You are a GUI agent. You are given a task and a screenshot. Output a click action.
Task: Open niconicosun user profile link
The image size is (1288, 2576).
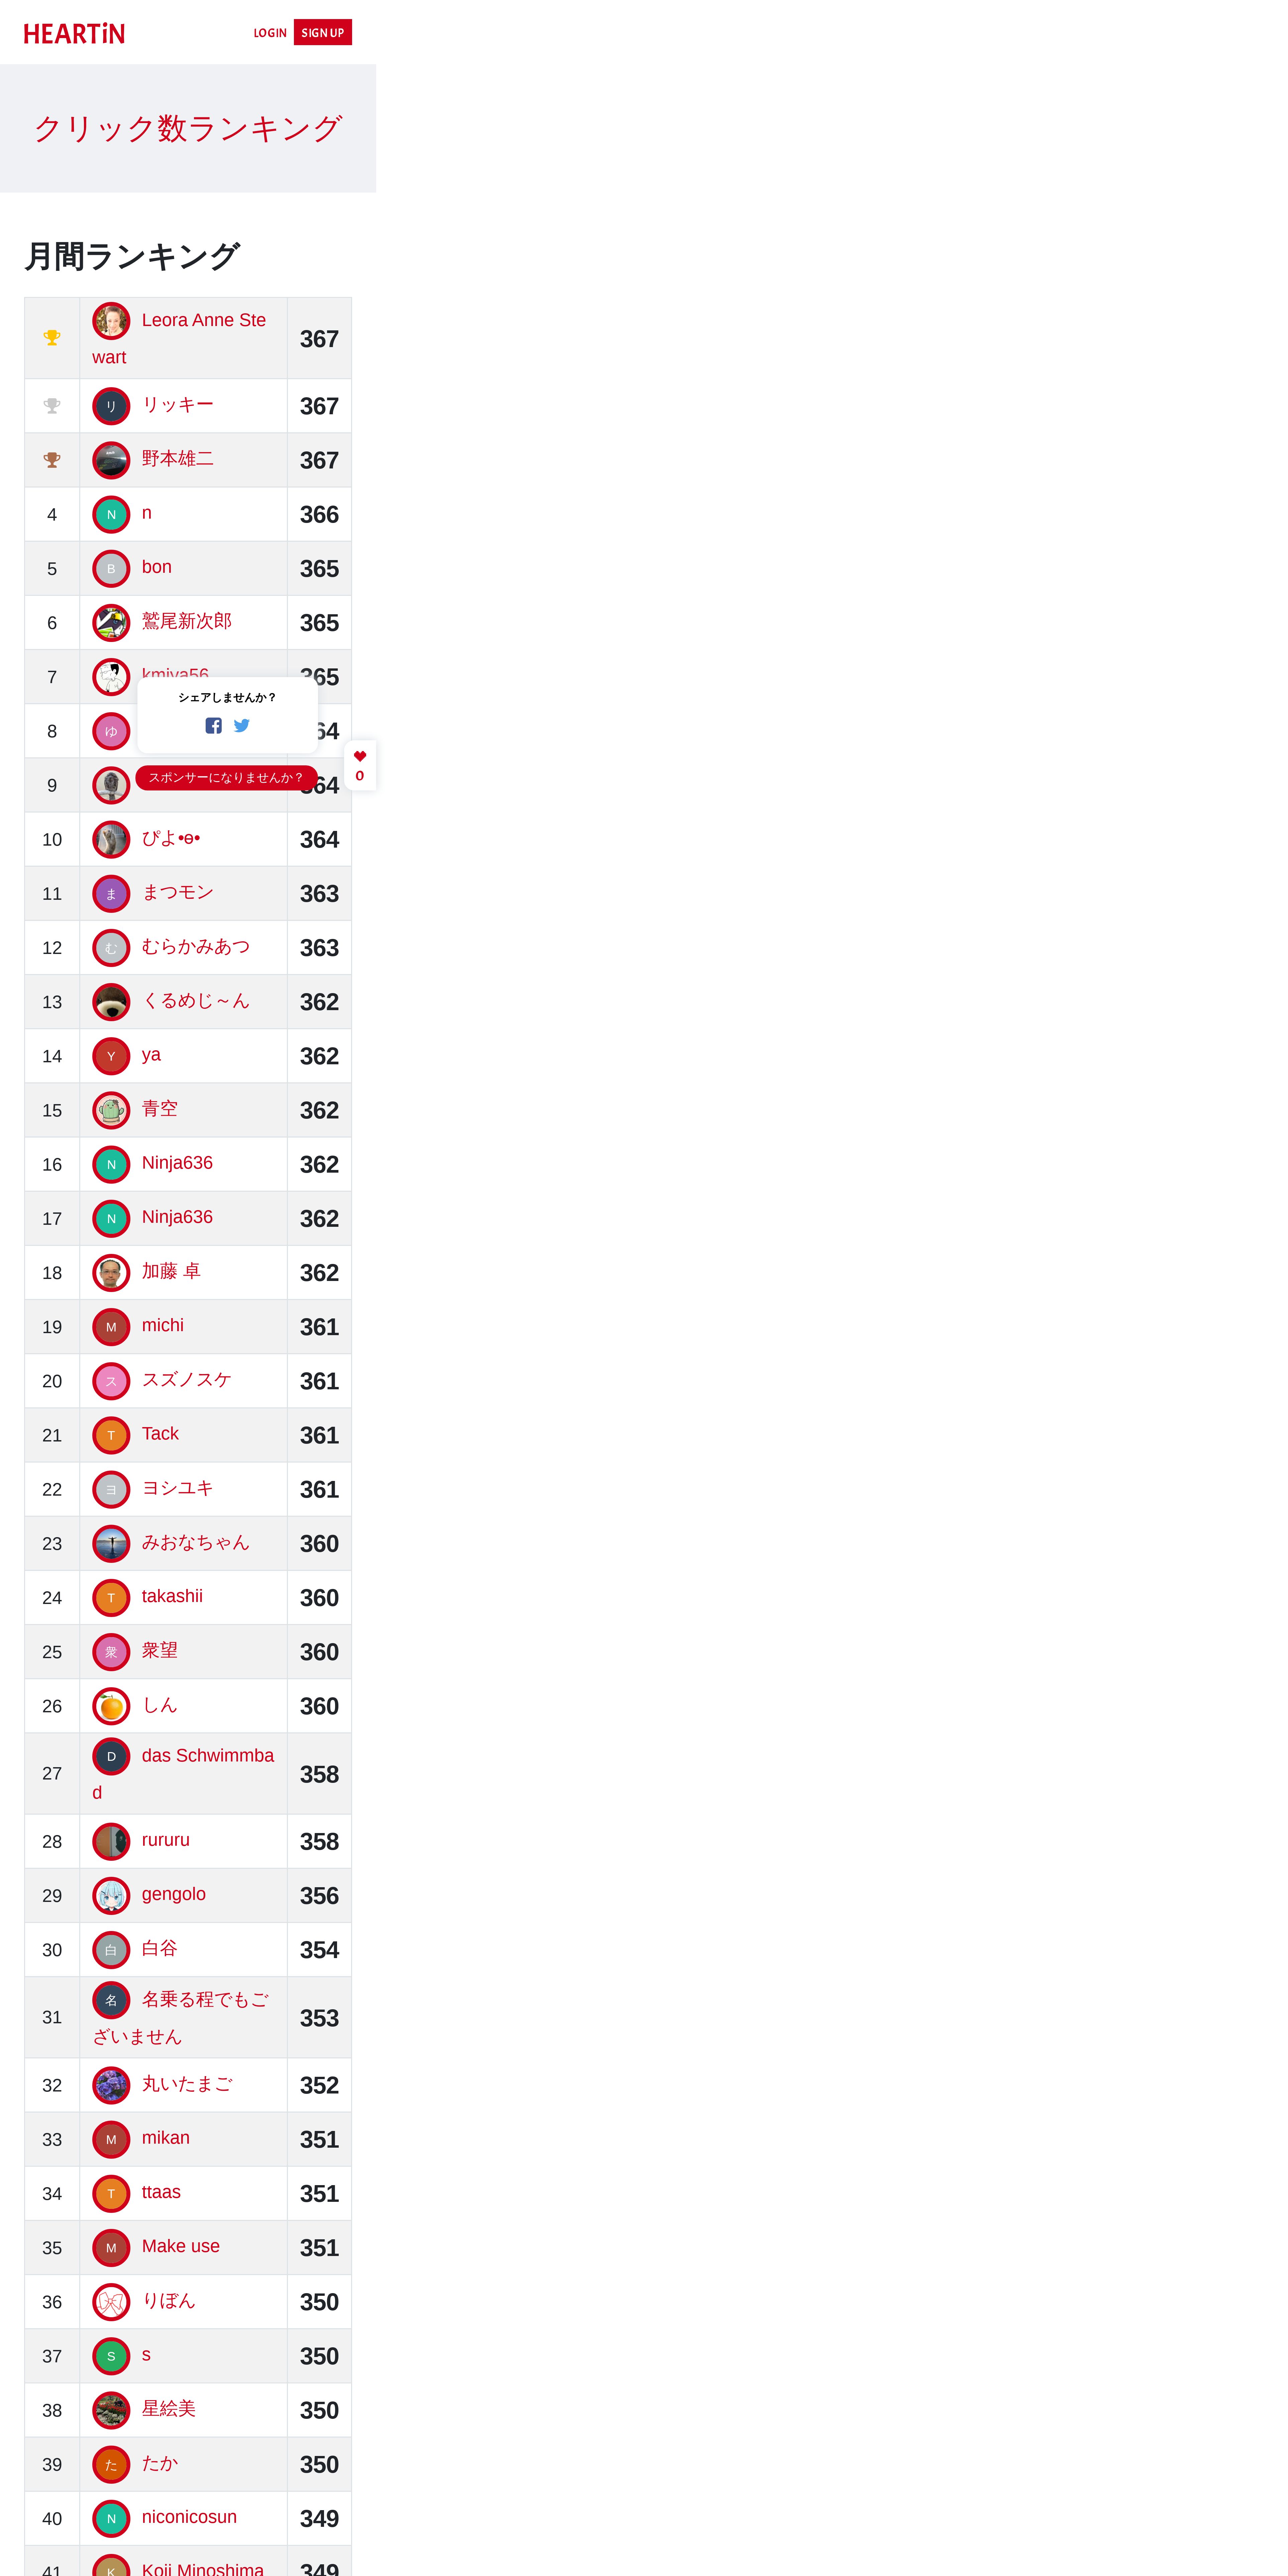(189, 2517)
